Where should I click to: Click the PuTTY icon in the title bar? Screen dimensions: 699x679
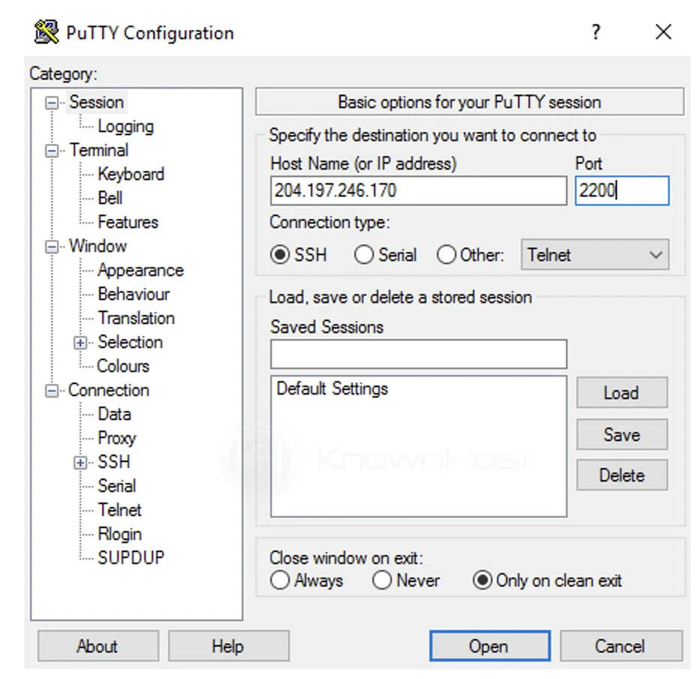(45, 32)
